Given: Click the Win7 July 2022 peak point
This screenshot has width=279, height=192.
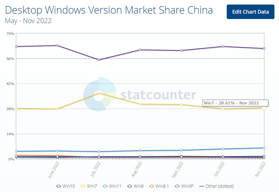Looking at the screenshot, I should click(99, 93).
